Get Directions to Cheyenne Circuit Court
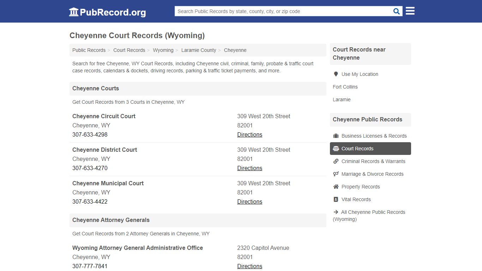This screenshot has height=271, width=482. pyautogui.click(x=250, y=134)
